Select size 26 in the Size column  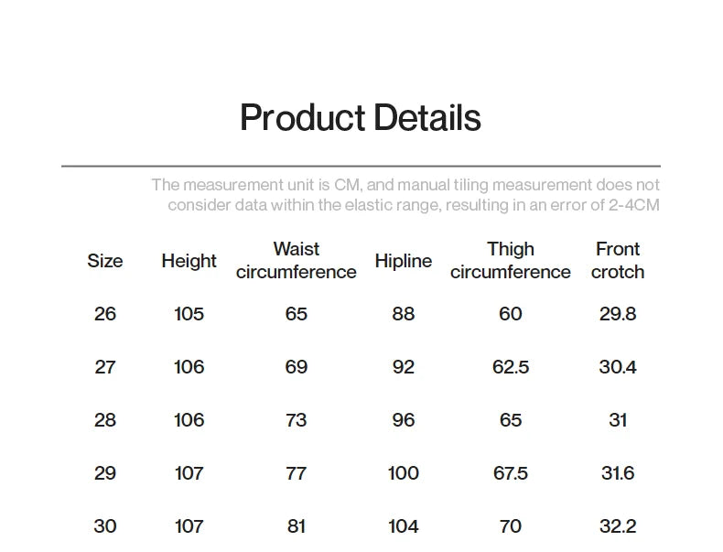(x=105, y=314)
